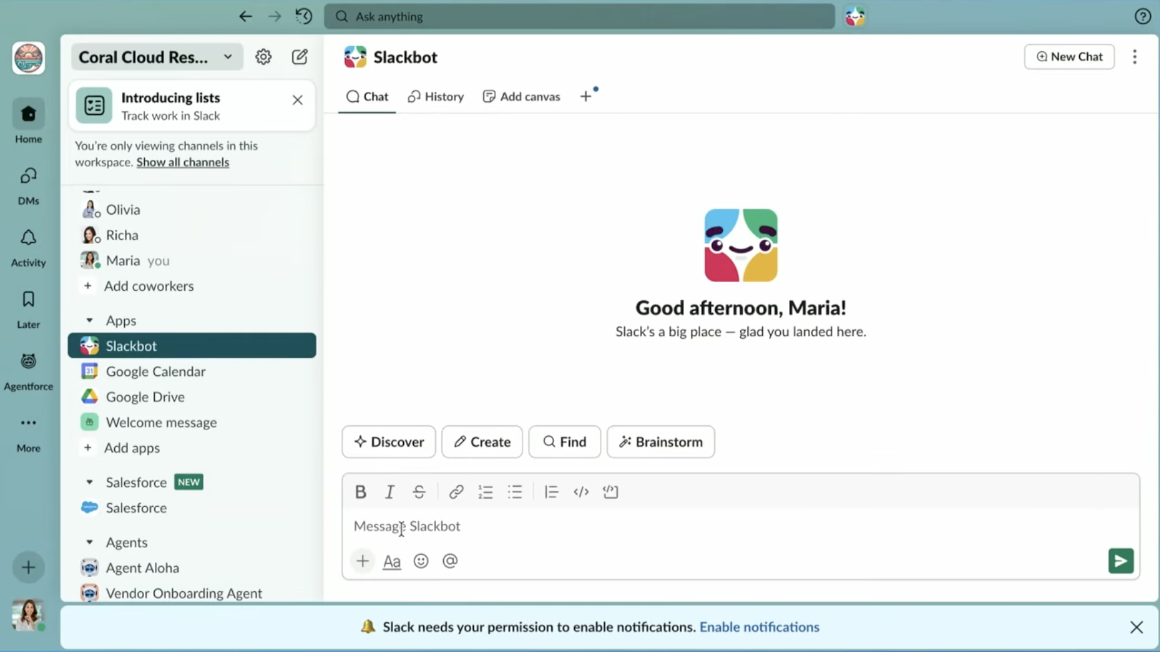This screenshot has height=652, width=1160.
Task: Hide formatting with the Aa toggle
Action: 392,561
